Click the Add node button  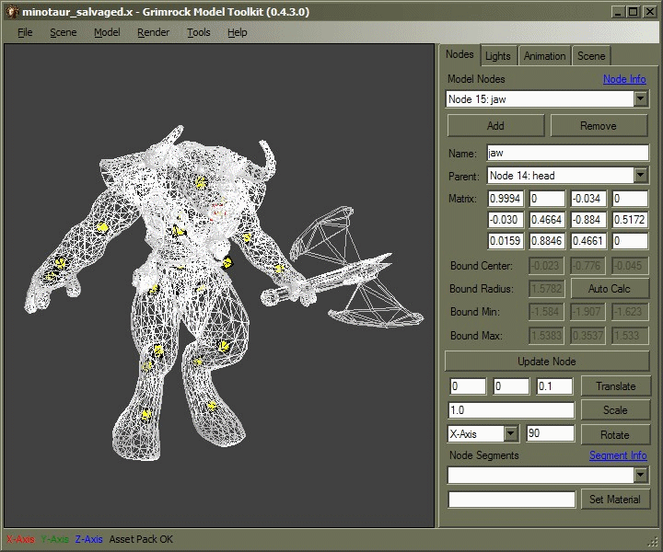click(495, 126)
